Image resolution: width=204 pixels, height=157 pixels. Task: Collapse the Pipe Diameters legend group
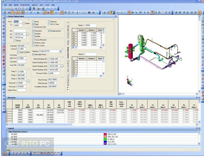pyautogui.click(x=7, y=132)
